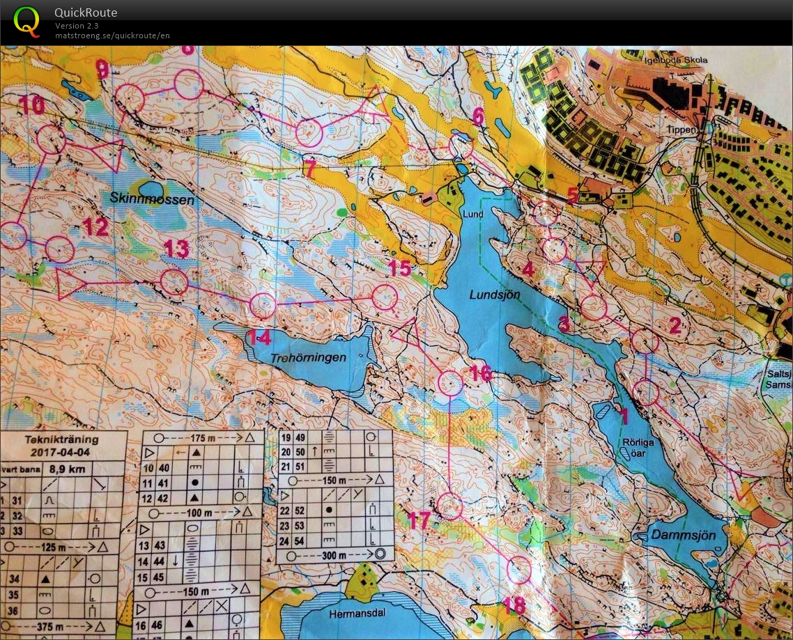Viewport: 793px width, 640px height.
Task: Click the pink control number 2 on map
Action: click(x=675, y=325)
